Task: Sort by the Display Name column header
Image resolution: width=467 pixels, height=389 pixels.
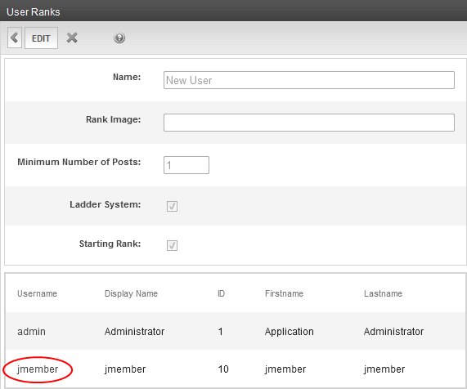Action: (x=131, y=293)
